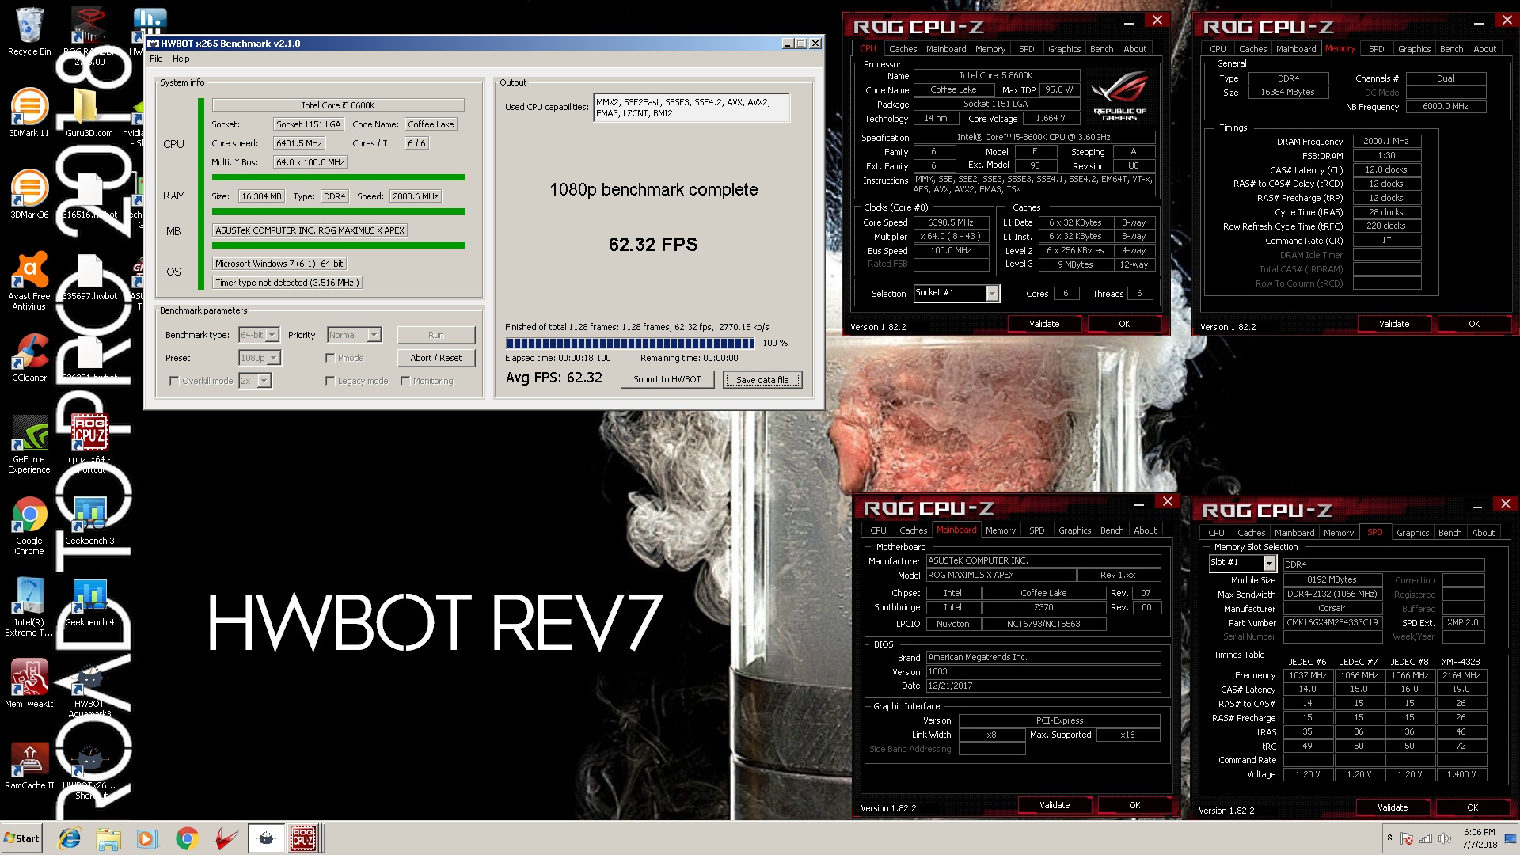
Task: Open the Avast Free Antivirus icon
Action: click(29, 280)
